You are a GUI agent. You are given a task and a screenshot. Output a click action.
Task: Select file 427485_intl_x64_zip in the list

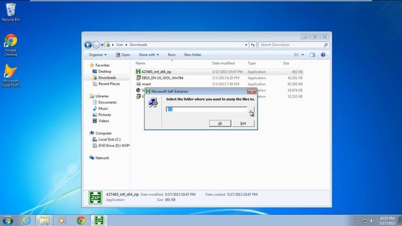tap(219, 72)
